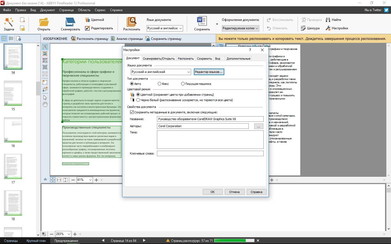Click the recognition progress bar

click(x=234, y=240)
